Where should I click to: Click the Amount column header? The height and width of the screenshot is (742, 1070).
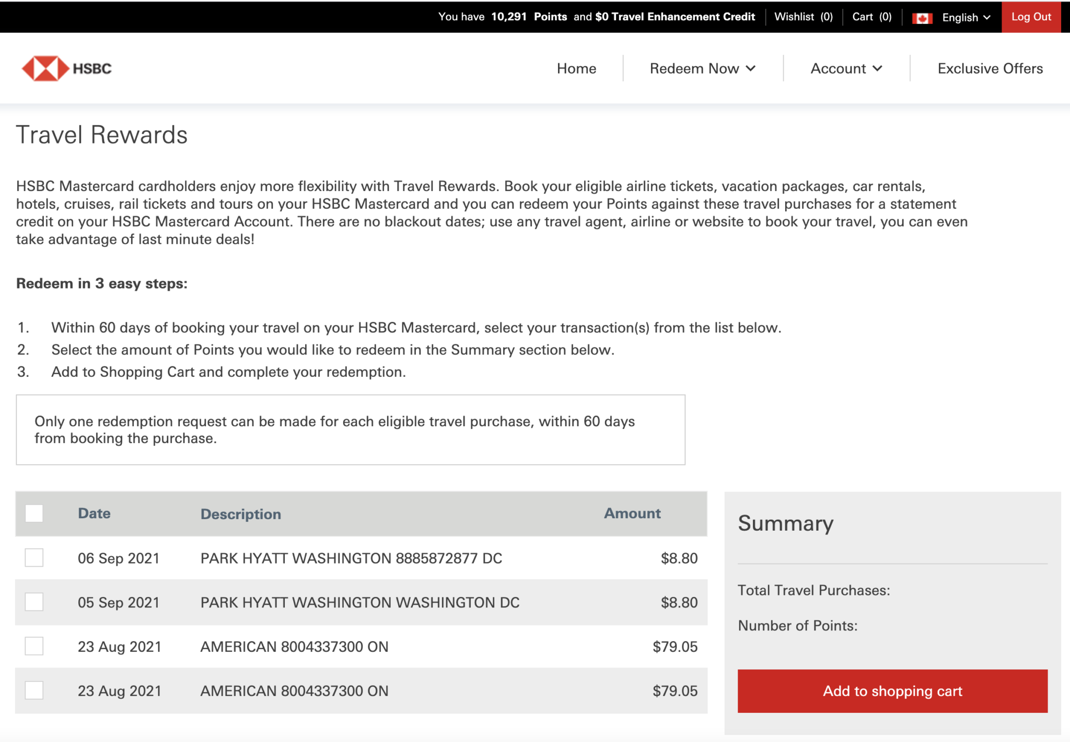pyautogui.click(x=632, y=513)
